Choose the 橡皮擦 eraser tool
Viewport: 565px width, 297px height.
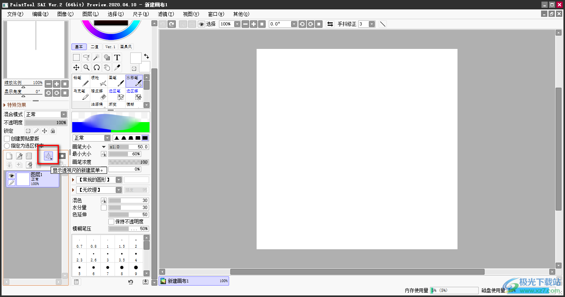[99, 94]
